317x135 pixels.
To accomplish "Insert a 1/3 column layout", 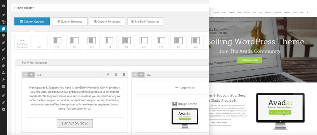I will point(74,42).
